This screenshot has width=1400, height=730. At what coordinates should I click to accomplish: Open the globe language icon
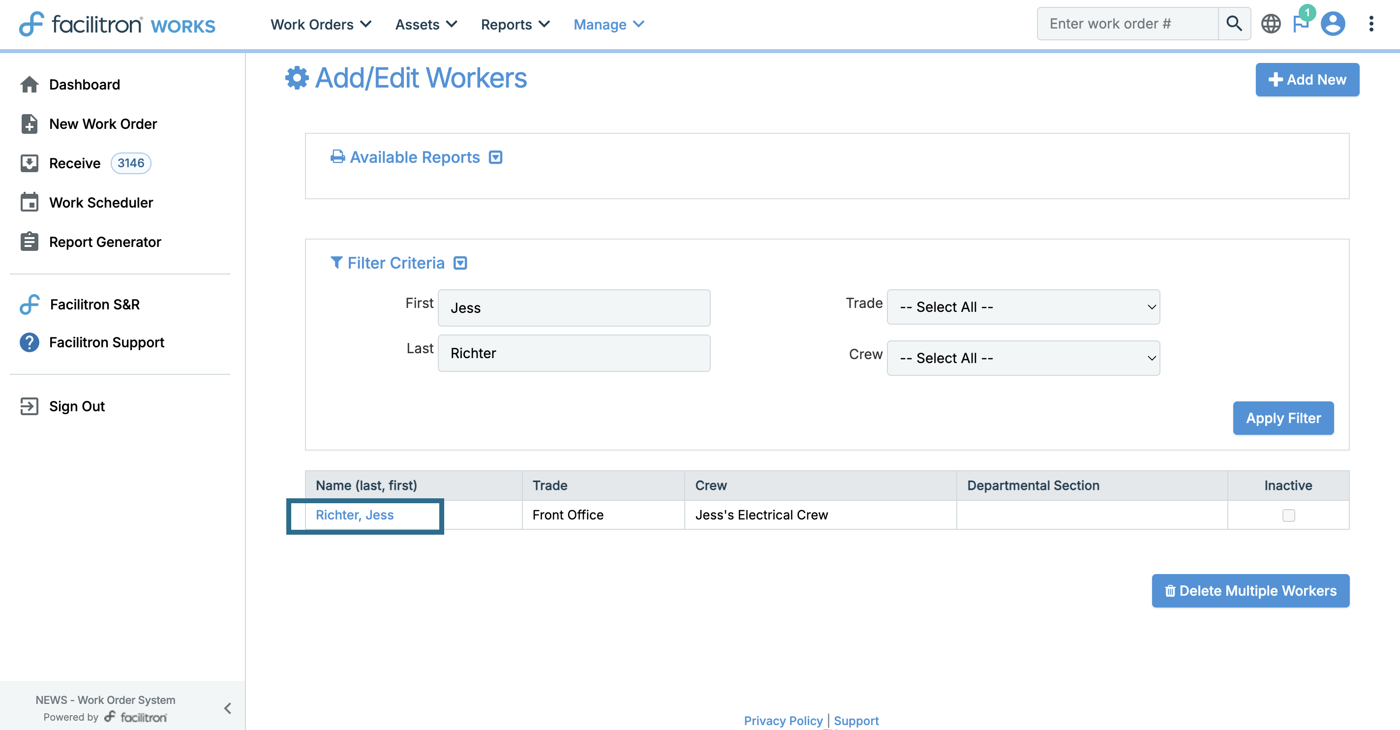pos(1270,24)
